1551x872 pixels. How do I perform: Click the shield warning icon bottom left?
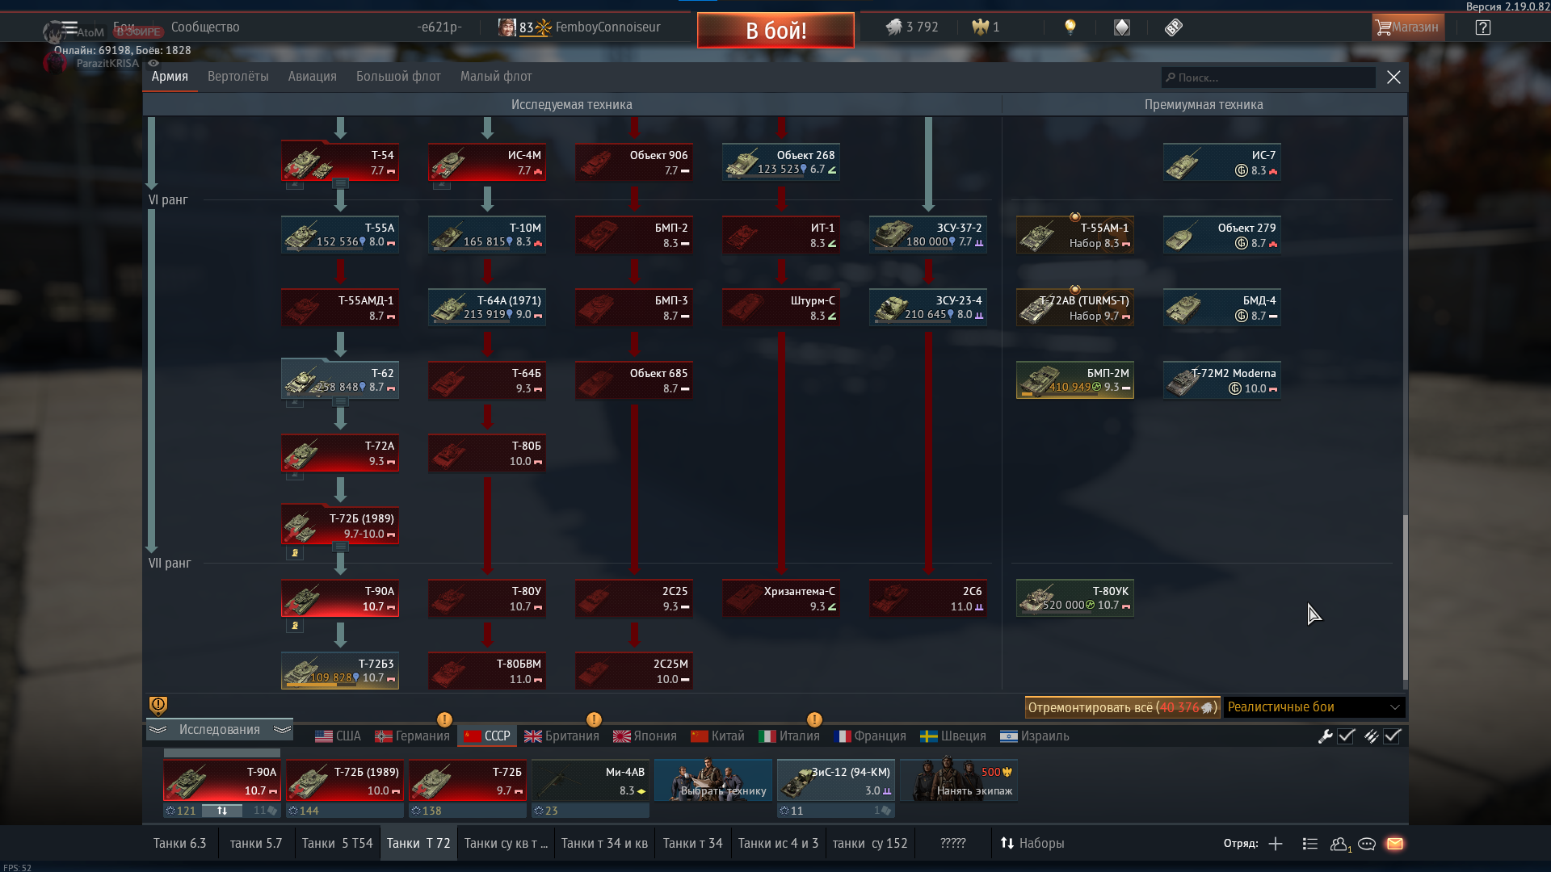point(158,706)
